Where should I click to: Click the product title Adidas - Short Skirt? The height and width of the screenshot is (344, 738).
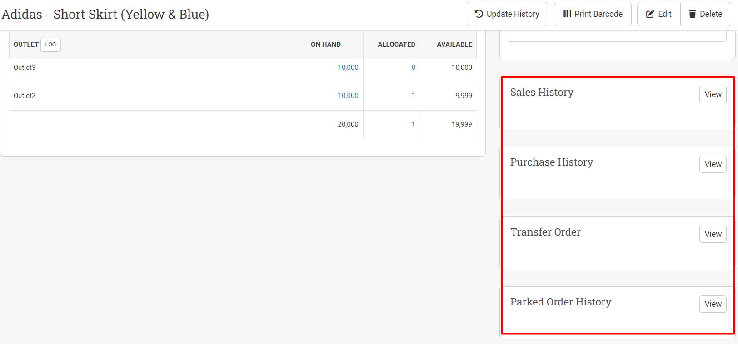(105, 14)
